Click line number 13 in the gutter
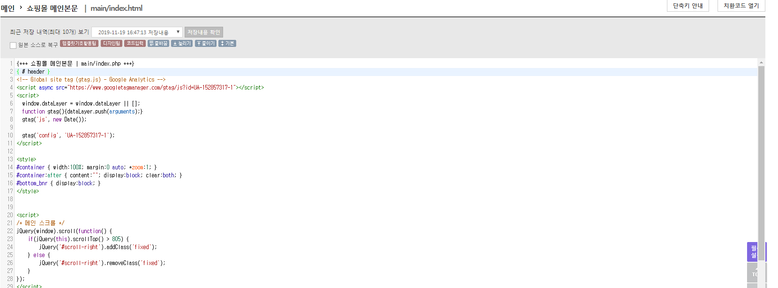The image size is (778, 288). (10, 159)
